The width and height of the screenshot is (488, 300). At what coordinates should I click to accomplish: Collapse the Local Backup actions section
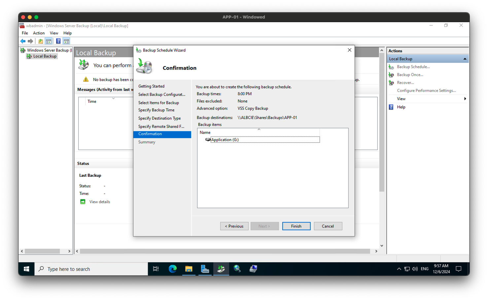(x=465, y=58)
